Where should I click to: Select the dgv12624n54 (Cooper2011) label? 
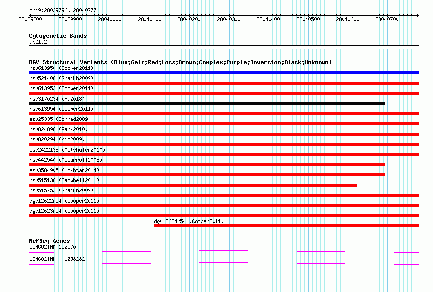(x=189, y=221)
